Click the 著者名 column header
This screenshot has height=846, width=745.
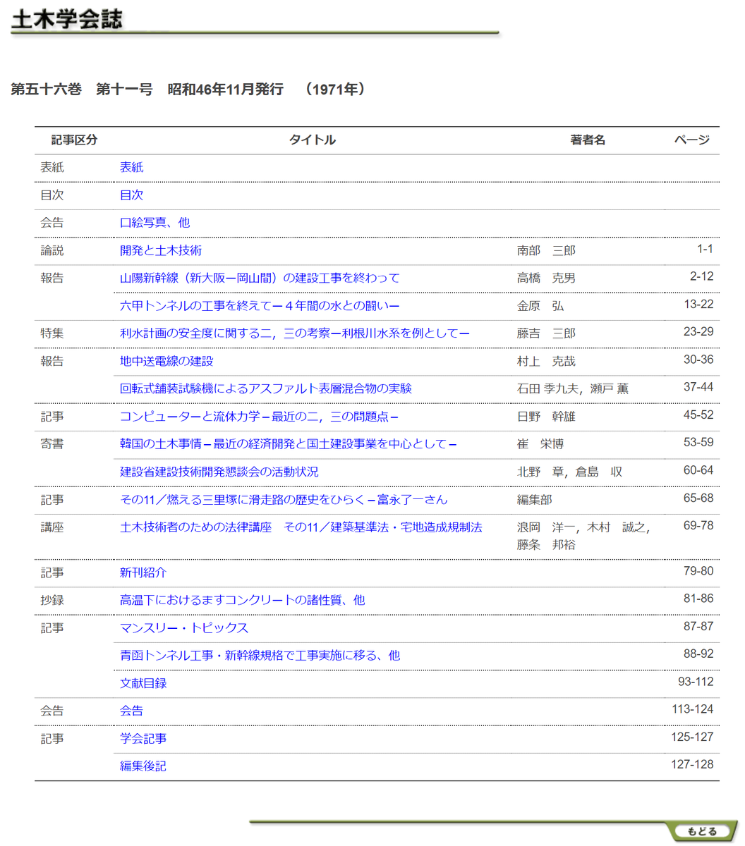(588, 140)
